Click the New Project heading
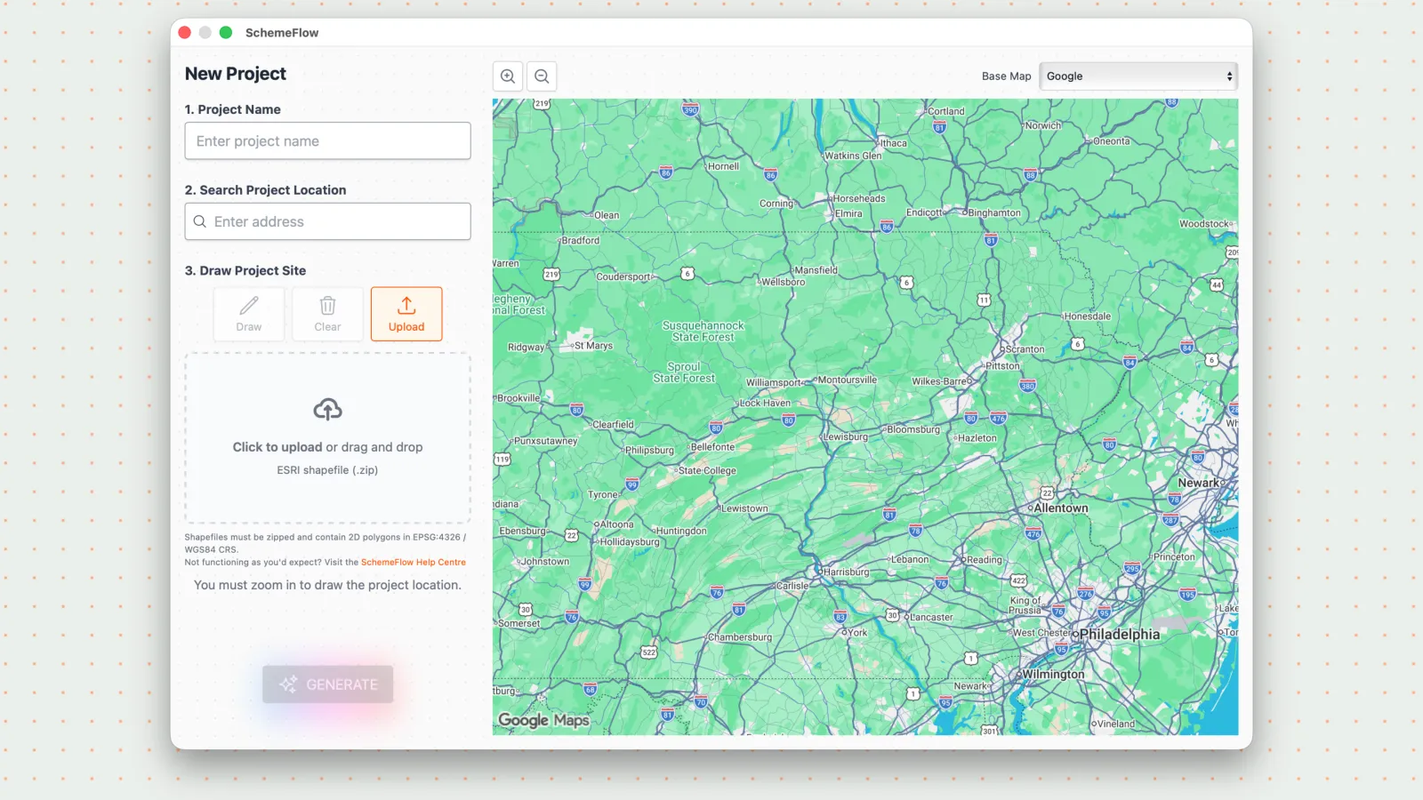This screenshot has width=1423, height=800. point(236,74)
